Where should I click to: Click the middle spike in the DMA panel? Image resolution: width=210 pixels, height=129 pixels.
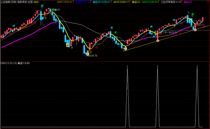[x=157, y=96]
